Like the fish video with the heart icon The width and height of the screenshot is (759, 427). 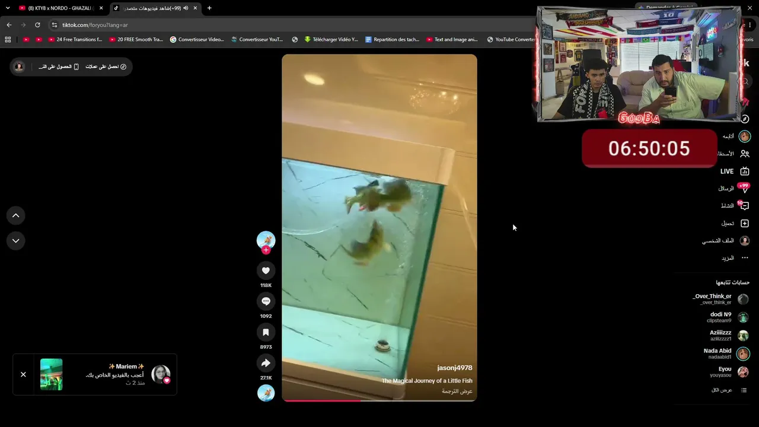coord(266,270)
